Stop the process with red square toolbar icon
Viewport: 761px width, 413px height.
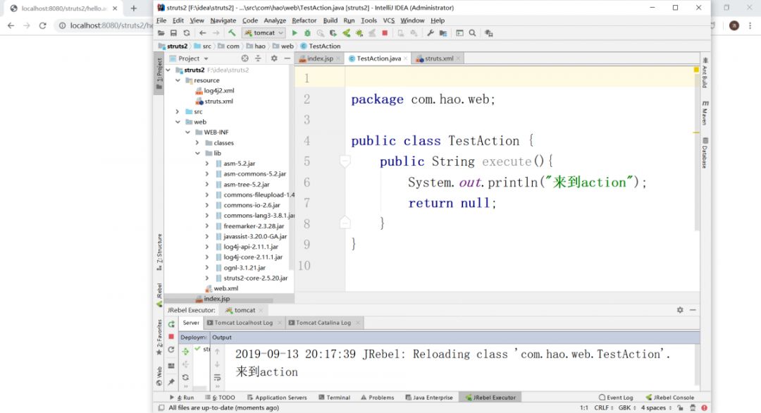click(x=385, y=33)
